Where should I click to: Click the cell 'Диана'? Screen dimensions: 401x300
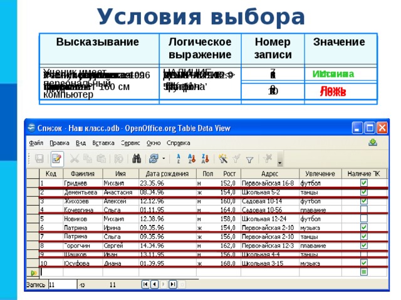(x=121, y=263)
